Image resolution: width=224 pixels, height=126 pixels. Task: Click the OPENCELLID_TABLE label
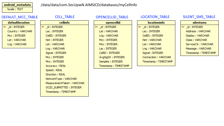(x=112, y=17)
